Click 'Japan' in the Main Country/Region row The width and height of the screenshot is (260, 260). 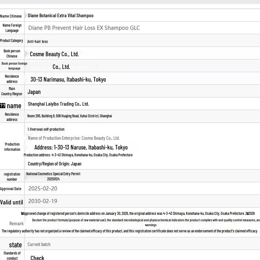pyautogui.click(x=34, y=92)
